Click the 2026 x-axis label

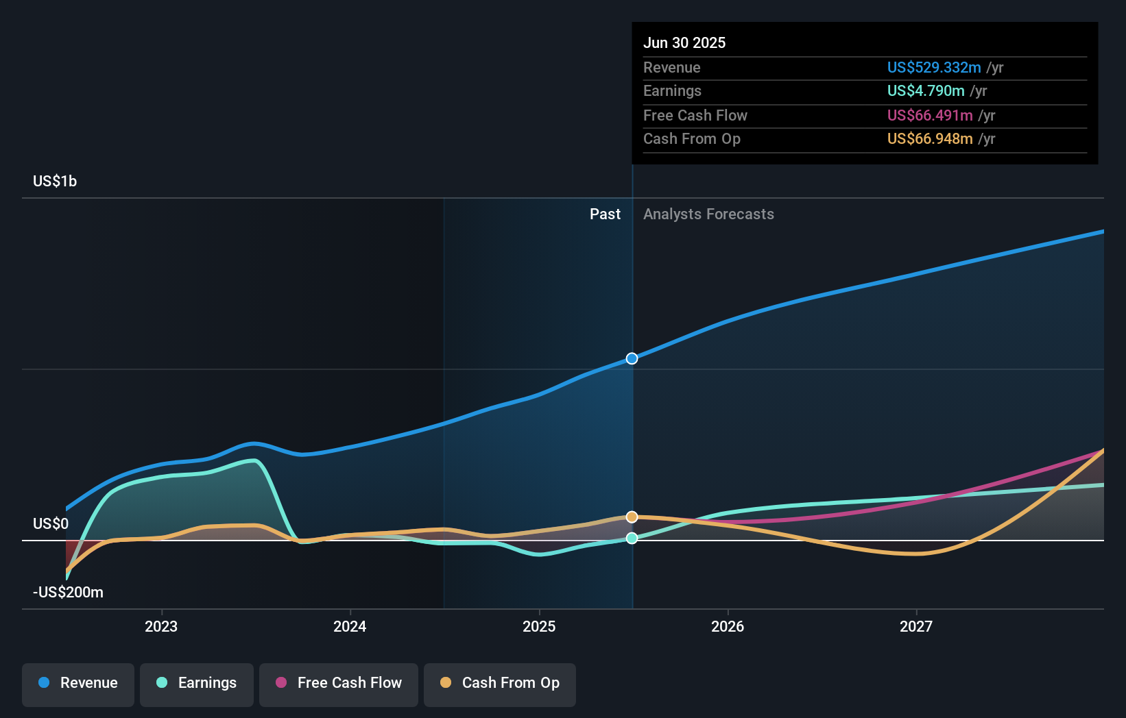tap(728, 627)
